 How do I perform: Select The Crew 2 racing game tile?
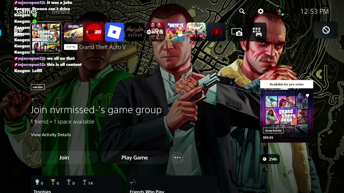[x=196, y=32]
